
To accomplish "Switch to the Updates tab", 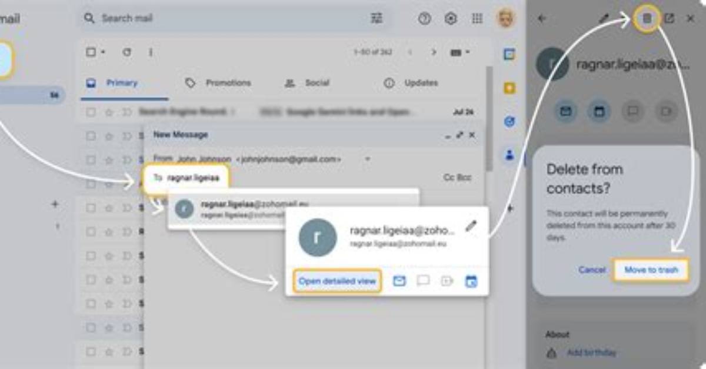I will point(411,83).
